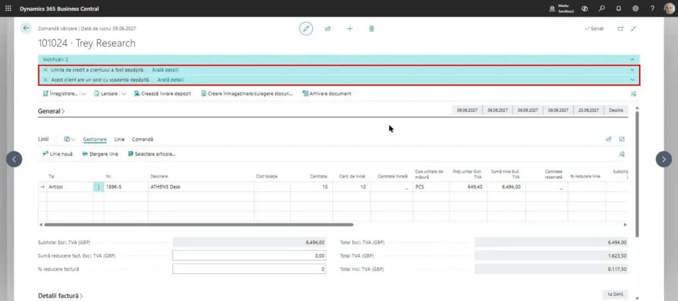Image resolution: width=678 pixels, height=301 pixels.
Task: Delete the order with trash icon
Action: [371, 28]
